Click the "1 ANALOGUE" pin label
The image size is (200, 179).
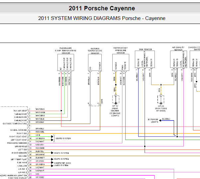coord(21,114)
